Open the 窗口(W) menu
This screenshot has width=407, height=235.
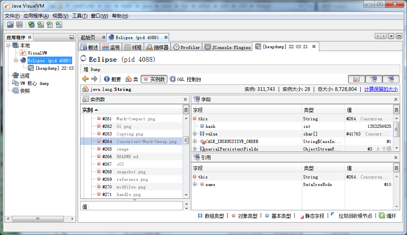(99, 16)
